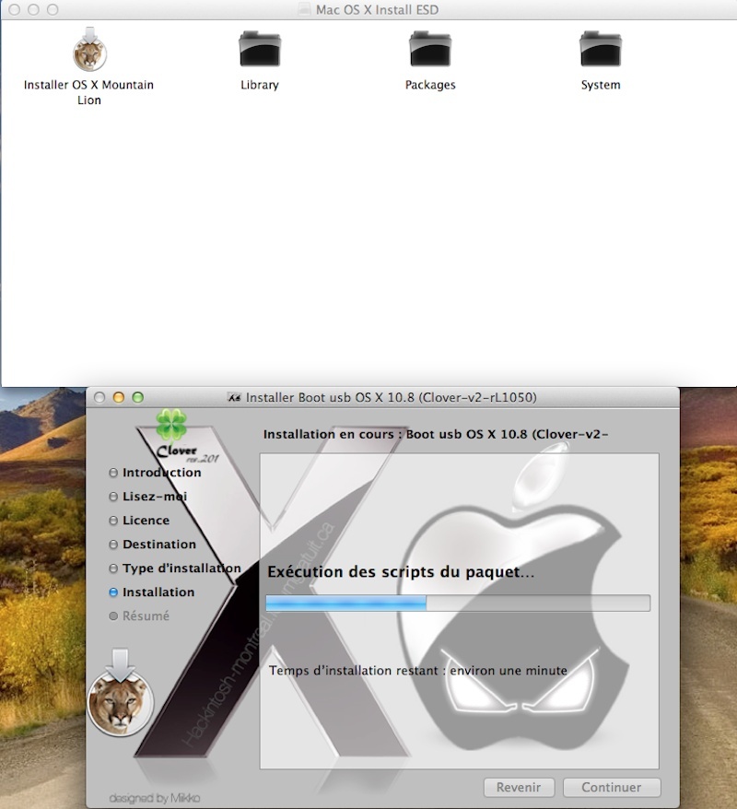Click the installation progress bar
Image resolution: width=737 pixels, height=809 pixels.
pos(458,604)
